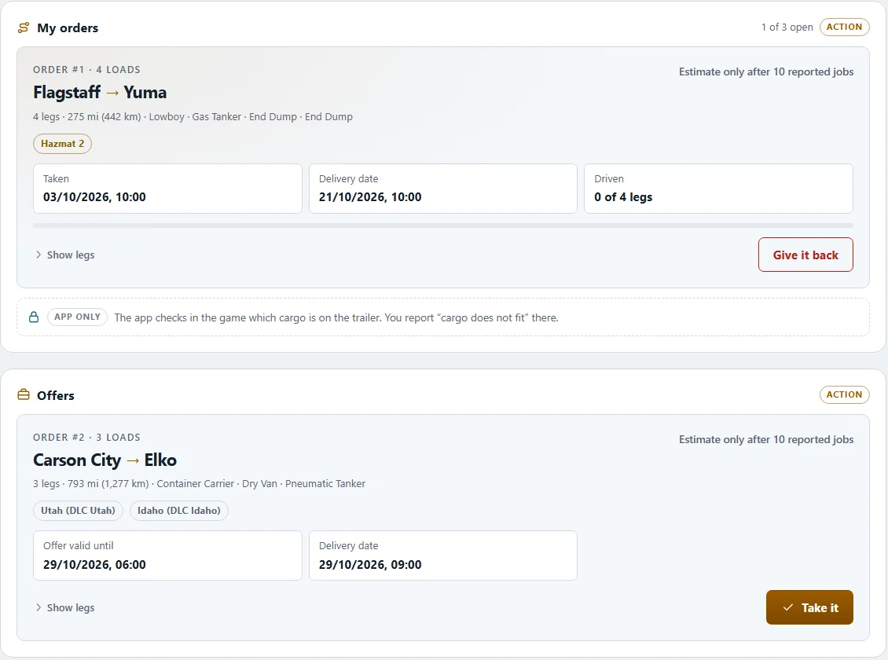The height and width of the screenshot is (660, 888).
Task: Give back the Flagstaff to Yuma order
Action: point(805,255)
